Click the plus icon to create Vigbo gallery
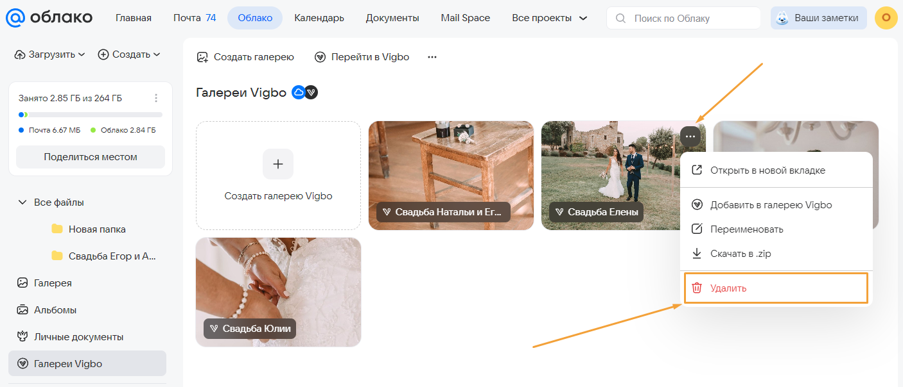903x387 pixels. (278, 164)
